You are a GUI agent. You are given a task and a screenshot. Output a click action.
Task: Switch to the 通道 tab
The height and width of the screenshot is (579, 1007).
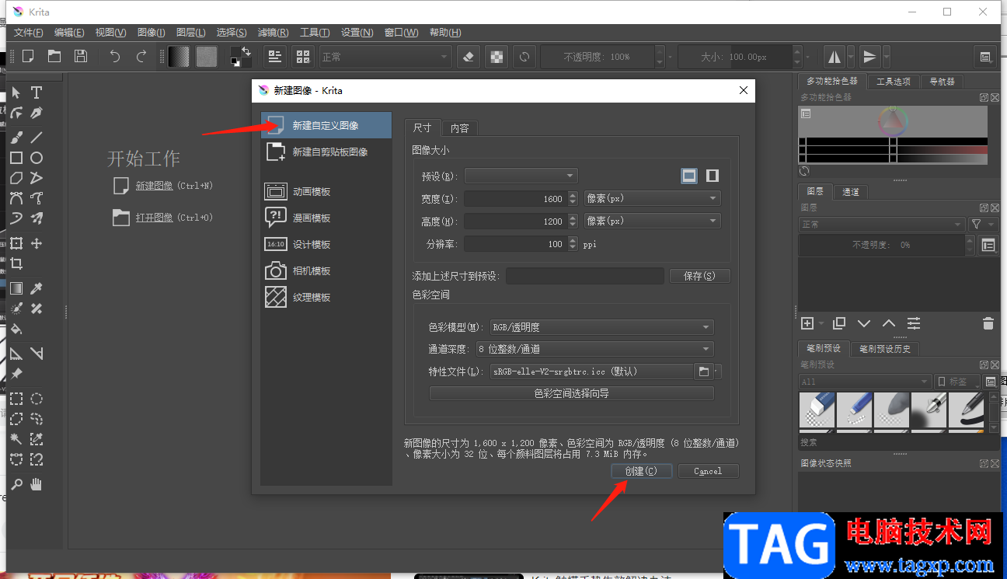(851, 191)
